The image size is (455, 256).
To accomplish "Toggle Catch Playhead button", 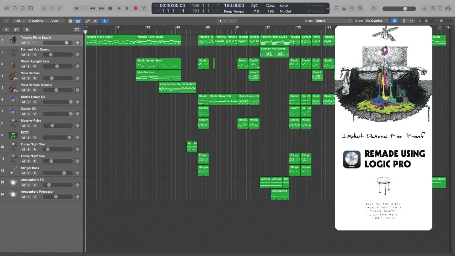I will 105,21.
